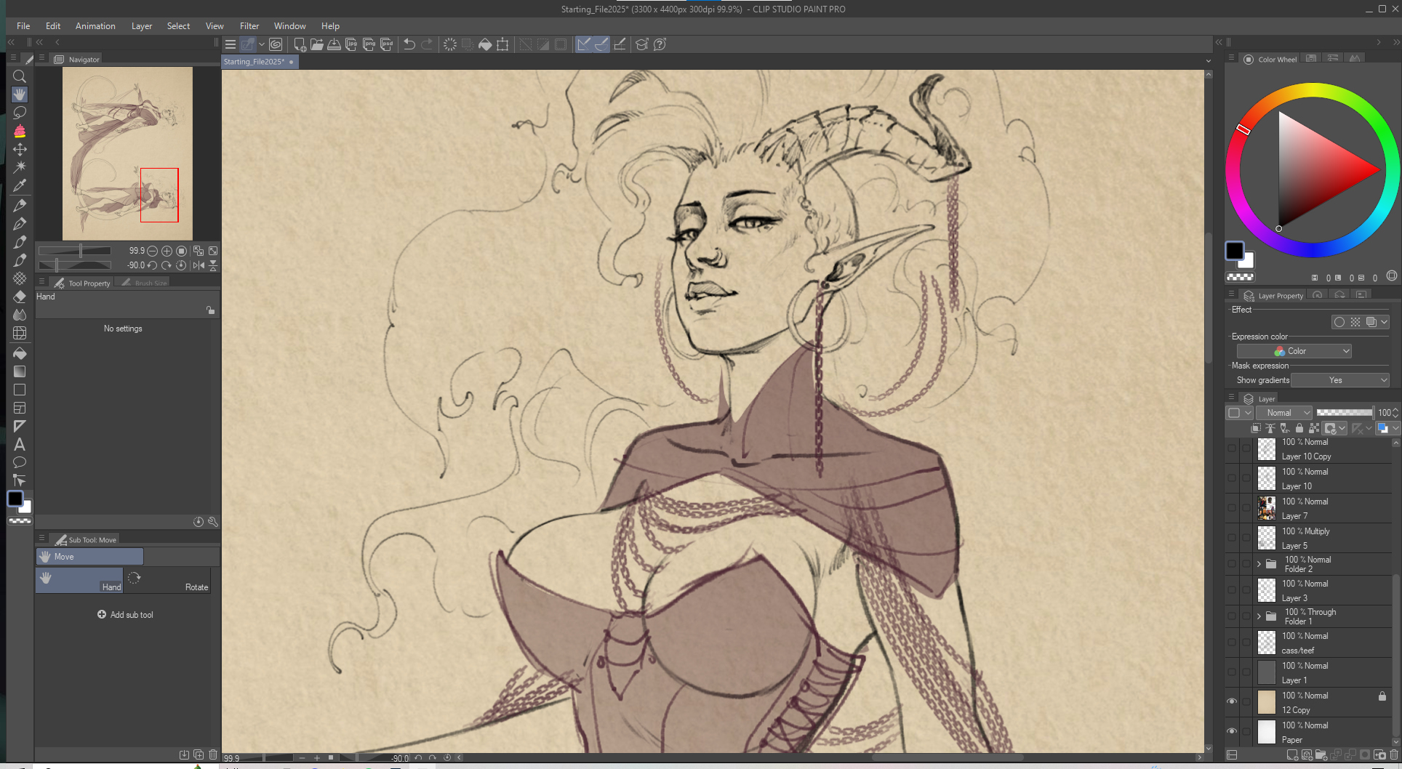Delete layer using trash icon

point(1393,755)
